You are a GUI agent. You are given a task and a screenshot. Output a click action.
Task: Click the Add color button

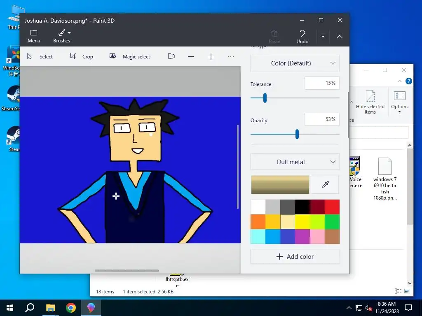pyautogui.click(x=295, y=257)
